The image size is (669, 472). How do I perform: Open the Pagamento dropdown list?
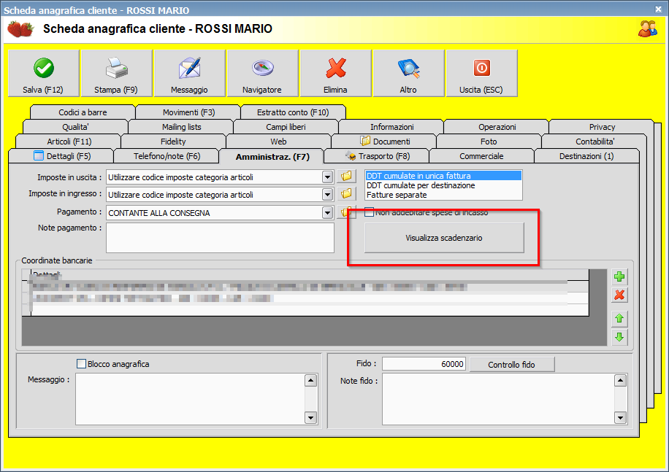coord(327,213)
